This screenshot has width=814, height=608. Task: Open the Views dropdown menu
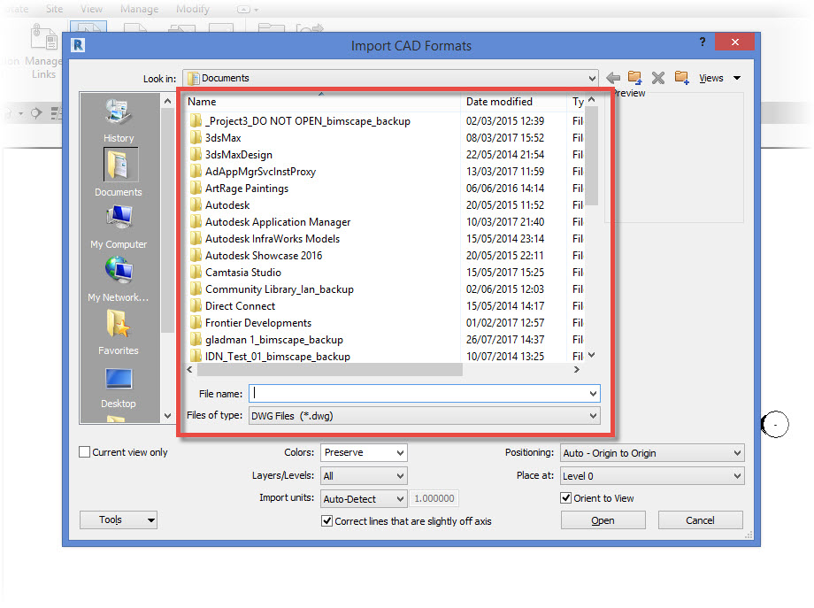point(719,78)
